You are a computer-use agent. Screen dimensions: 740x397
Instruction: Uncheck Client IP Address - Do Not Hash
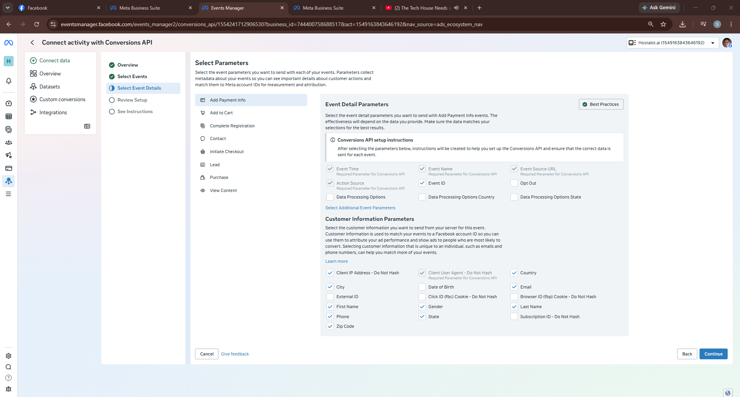pos(330,273)
